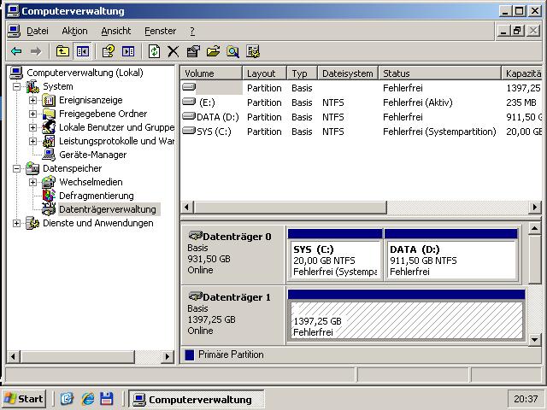Click the Explore magnifier toolbar icon

coord(232,51)
